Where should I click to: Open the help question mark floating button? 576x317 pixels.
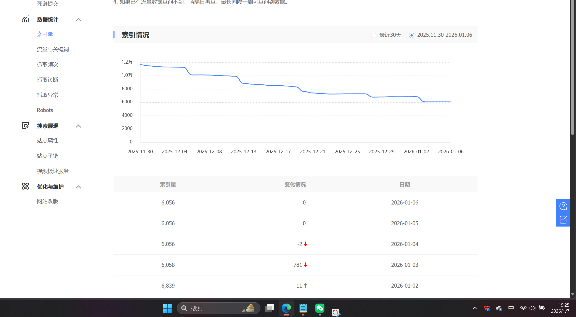pos(563,206)
